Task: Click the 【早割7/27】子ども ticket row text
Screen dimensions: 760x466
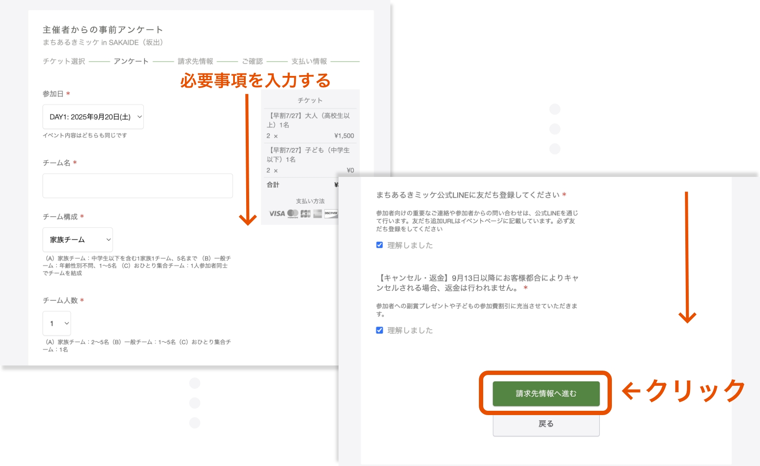Action: click(308, 154)
